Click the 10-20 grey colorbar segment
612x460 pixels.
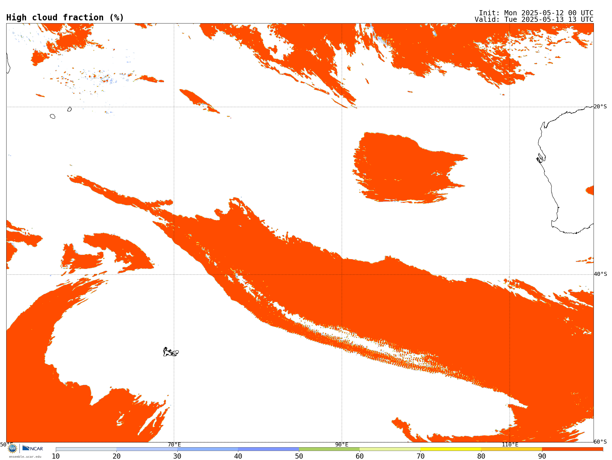[86, 449]
